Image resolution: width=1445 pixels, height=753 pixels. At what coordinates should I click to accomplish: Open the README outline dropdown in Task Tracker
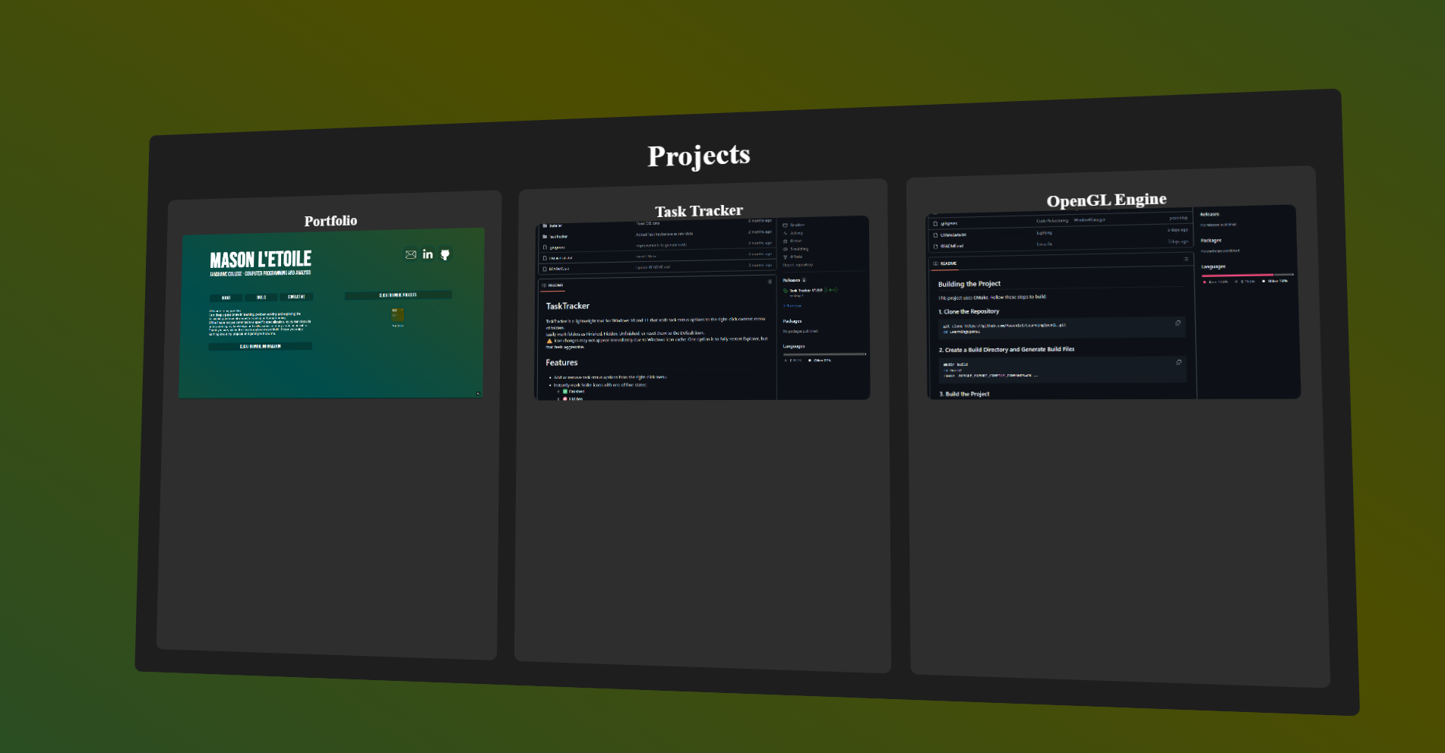(770, 280)
